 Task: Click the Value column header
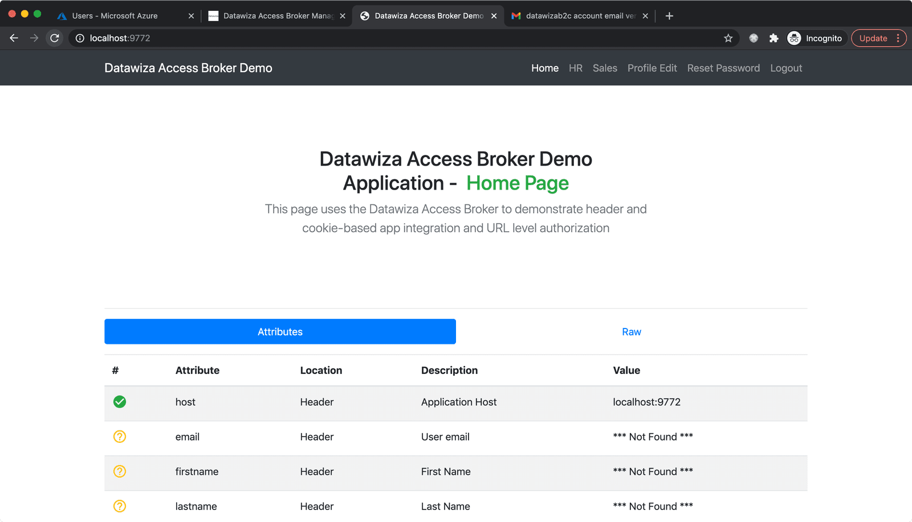pos(626,370)
